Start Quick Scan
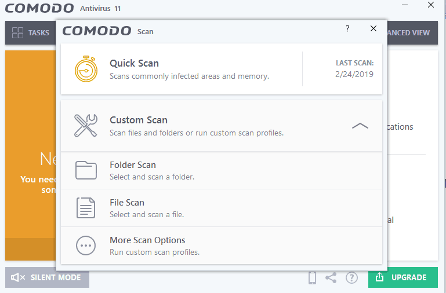Viewport: 446px width, 293px height. (222, 69)
